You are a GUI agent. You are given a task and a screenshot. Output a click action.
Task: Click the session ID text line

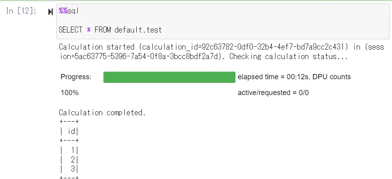203,56
